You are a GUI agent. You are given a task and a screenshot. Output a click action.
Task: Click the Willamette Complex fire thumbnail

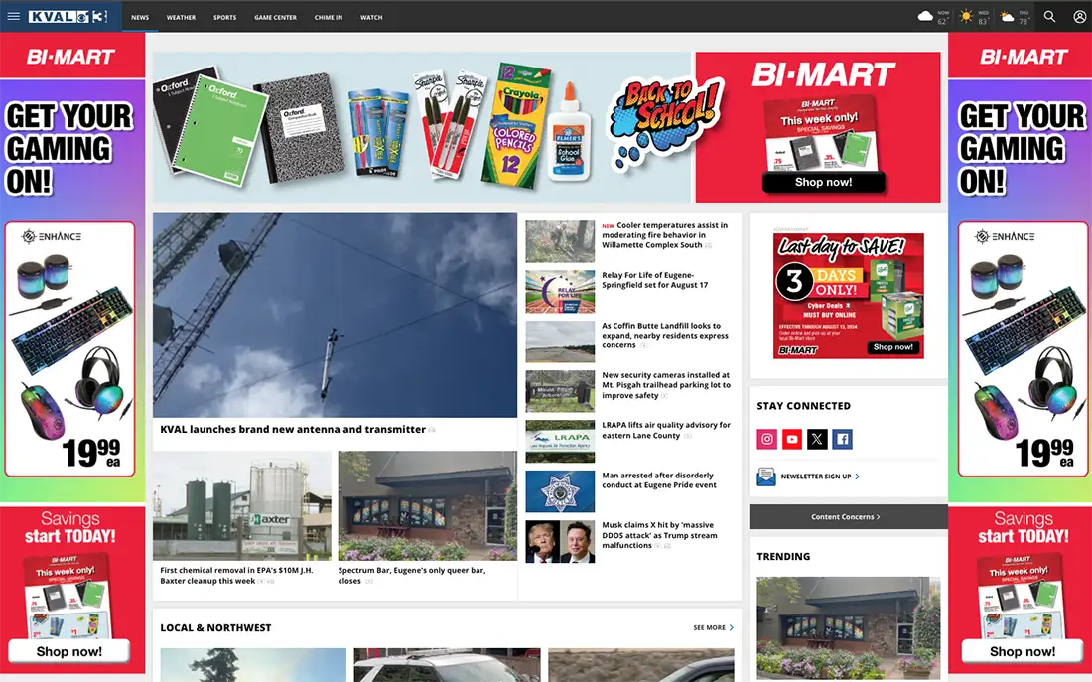(x=560, y=242)
